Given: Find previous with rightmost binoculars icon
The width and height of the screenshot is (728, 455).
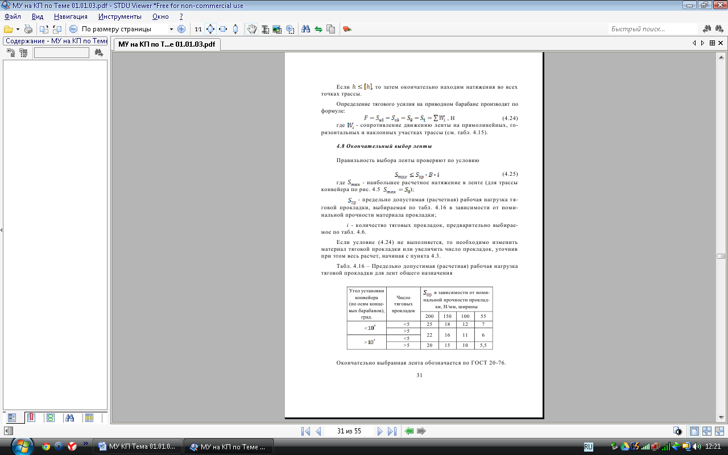Looking at the screenshot, I should (x=720, y=29).
